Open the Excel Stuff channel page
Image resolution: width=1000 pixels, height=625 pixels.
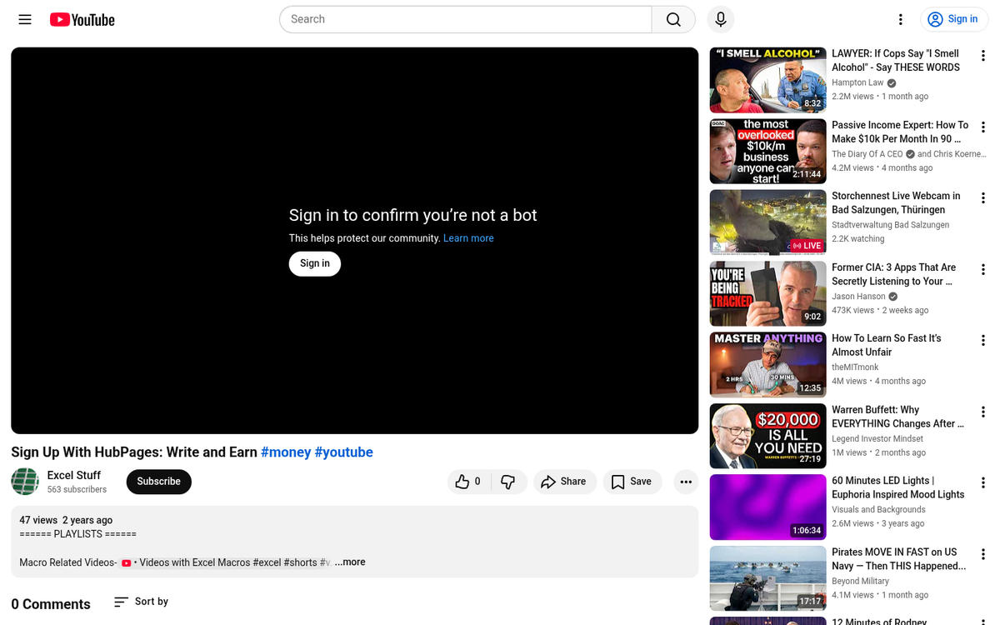(x=74, y=475)
